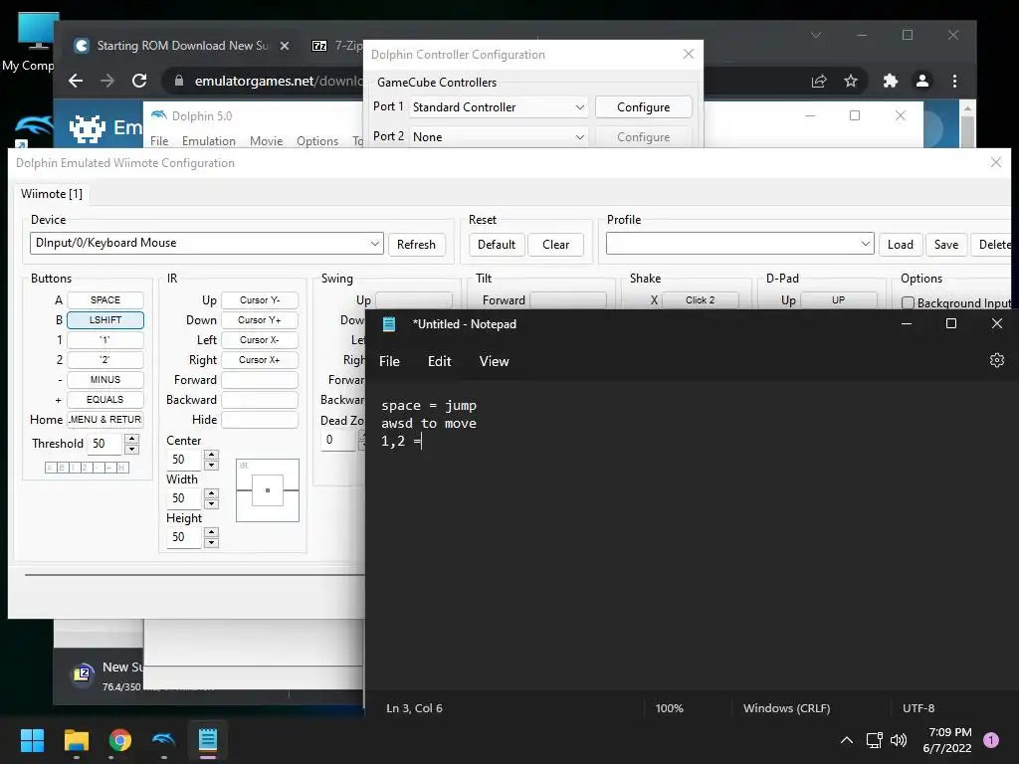The height and width of the screenshot is (764, 1019).
Task: Decrease IR Height value
Action: pos(211,542)
